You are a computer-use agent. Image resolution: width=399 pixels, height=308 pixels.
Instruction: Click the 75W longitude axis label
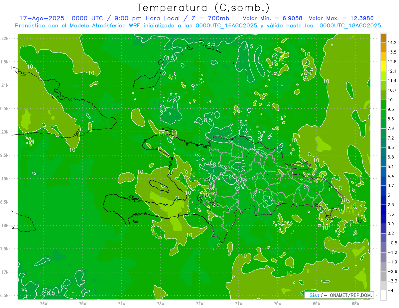pyautogui.click(x=83, y=304)
